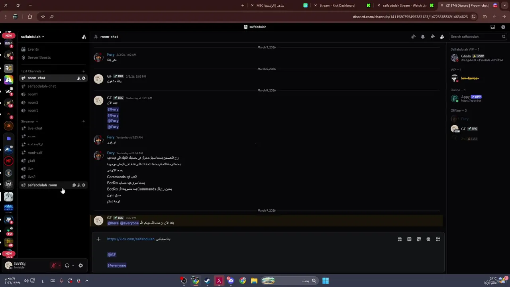Open Fury's profile from the 1:02 AM message

[x=111, y=55]
